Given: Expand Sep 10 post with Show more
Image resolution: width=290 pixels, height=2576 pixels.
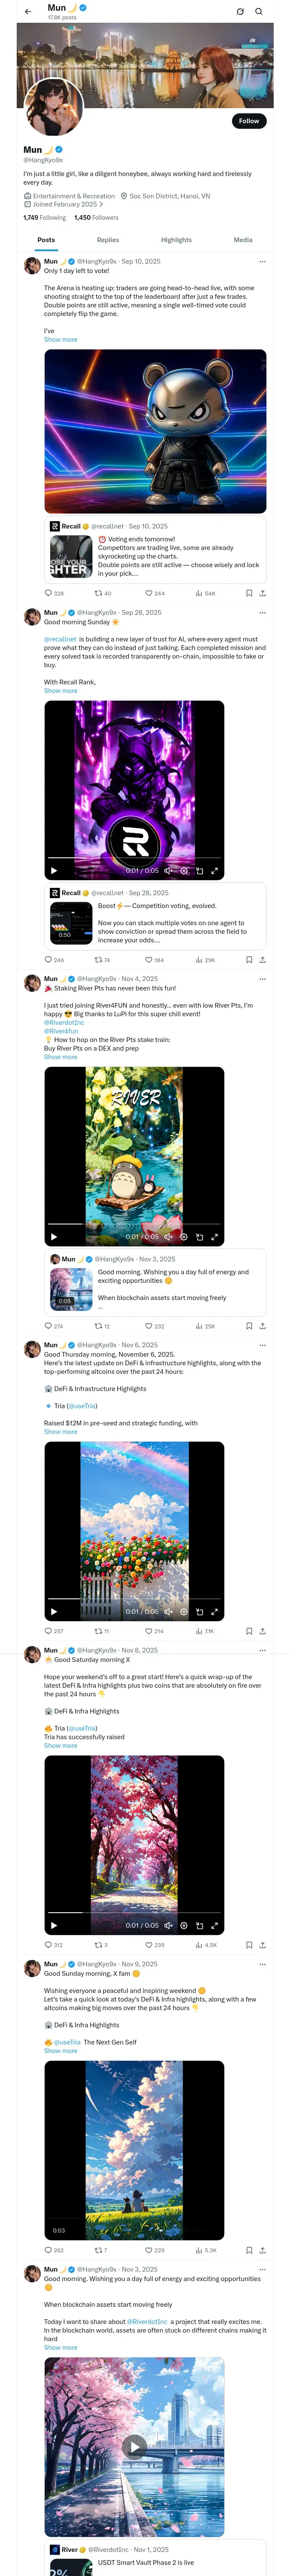Looking at the screenshot, I should click(x=60, y=339).
